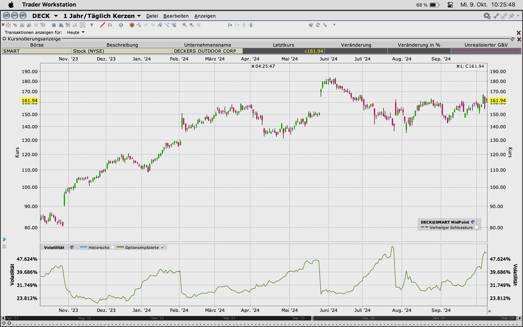Open the Bearbeiten menu
The width and height of the screenshot is (523, 327).
click(x=176, y=16)
